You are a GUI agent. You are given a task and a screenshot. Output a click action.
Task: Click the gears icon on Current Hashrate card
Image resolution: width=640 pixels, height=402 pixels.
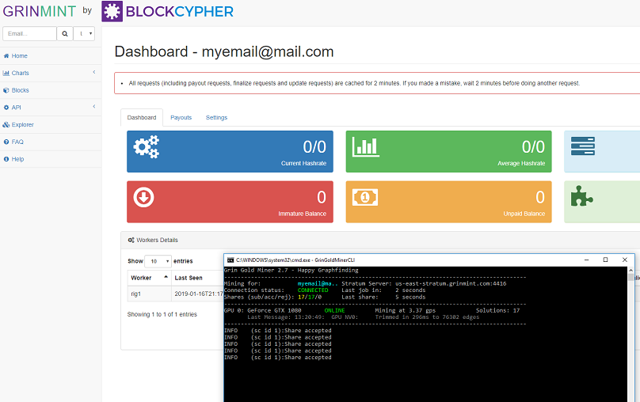tap(146, 146)
